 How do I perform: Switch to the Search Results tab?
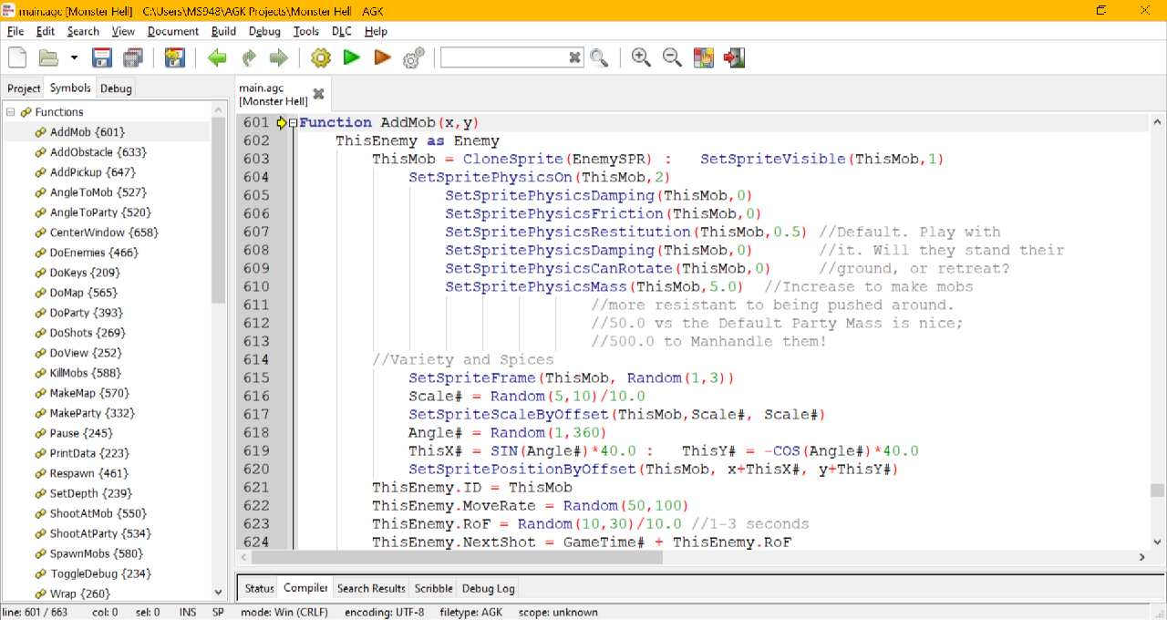coord(371,588)
